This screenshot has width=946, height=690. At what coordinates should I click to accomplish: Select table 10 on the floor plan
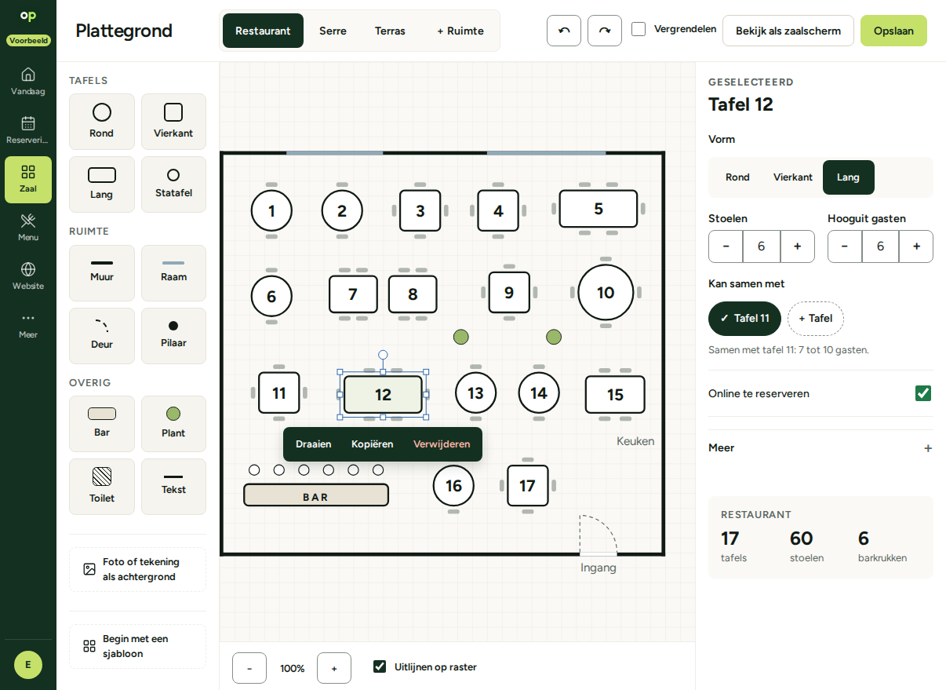pyautogui.click(x=606, y=293)
